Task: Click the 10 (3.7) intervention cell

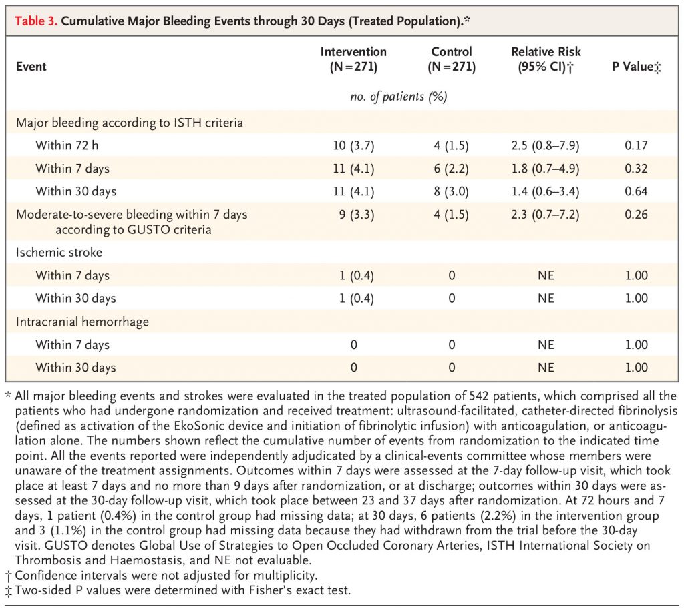Action: pyautogui.click(x=353, y=145)
